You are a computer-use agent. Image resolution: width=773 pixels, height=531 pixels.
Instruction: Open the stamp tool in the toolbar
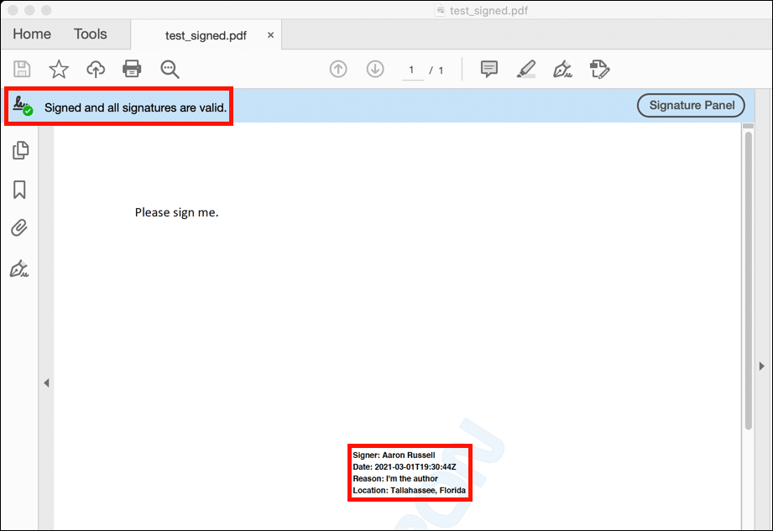point(599,69)
